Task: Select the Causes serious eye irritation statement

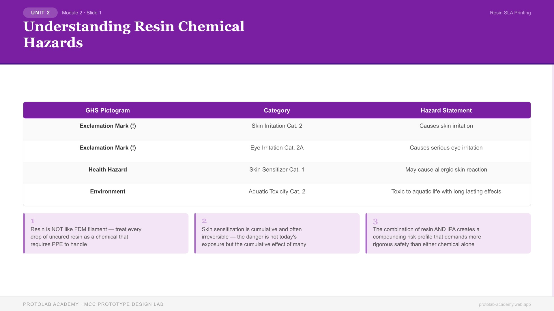Action: click(x=446, y=148)
